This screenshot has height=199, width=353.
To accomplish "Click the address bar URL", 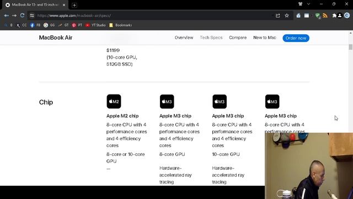I will pos(74,15).
